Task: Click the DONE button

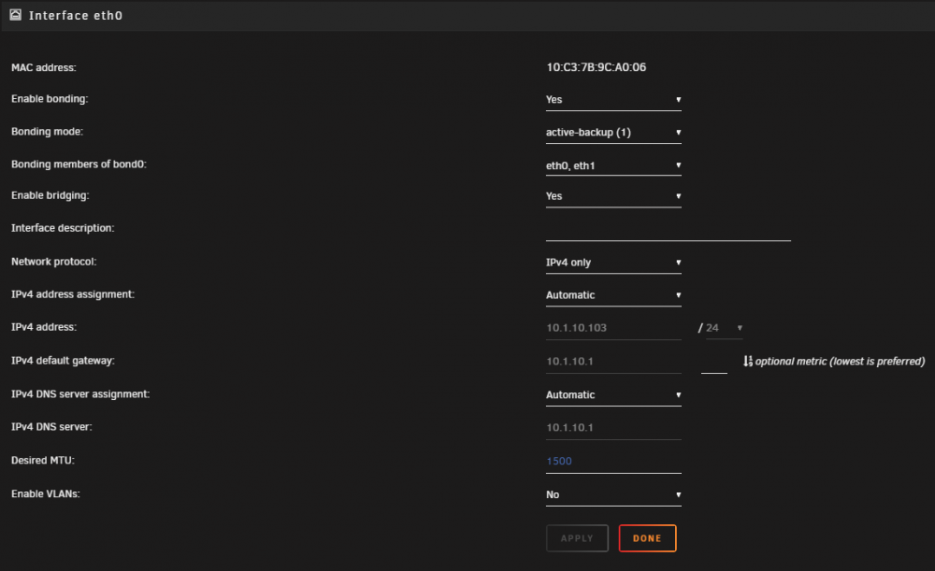Action: tap(647, 538)
